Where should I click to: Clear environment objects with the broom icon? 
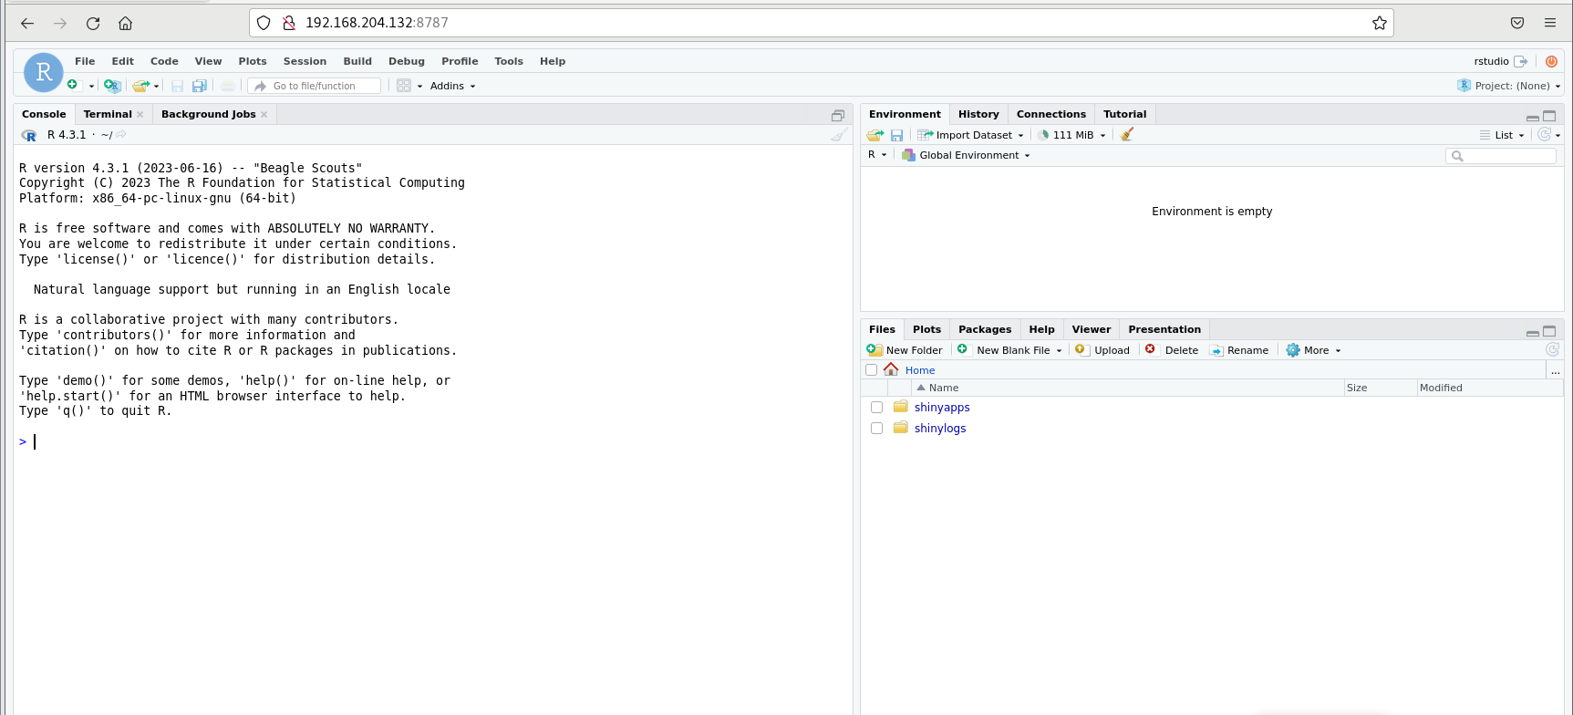pos(1127,135)
